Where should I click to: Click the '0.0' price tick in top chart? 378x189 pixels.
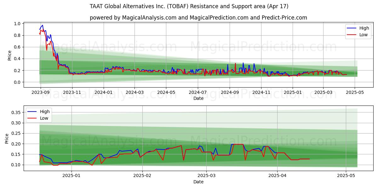[x=17, y=82]
